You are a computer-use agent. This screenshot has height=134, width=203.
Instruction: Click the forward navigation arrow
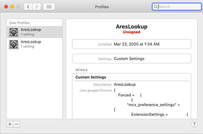tap(37, 6)
